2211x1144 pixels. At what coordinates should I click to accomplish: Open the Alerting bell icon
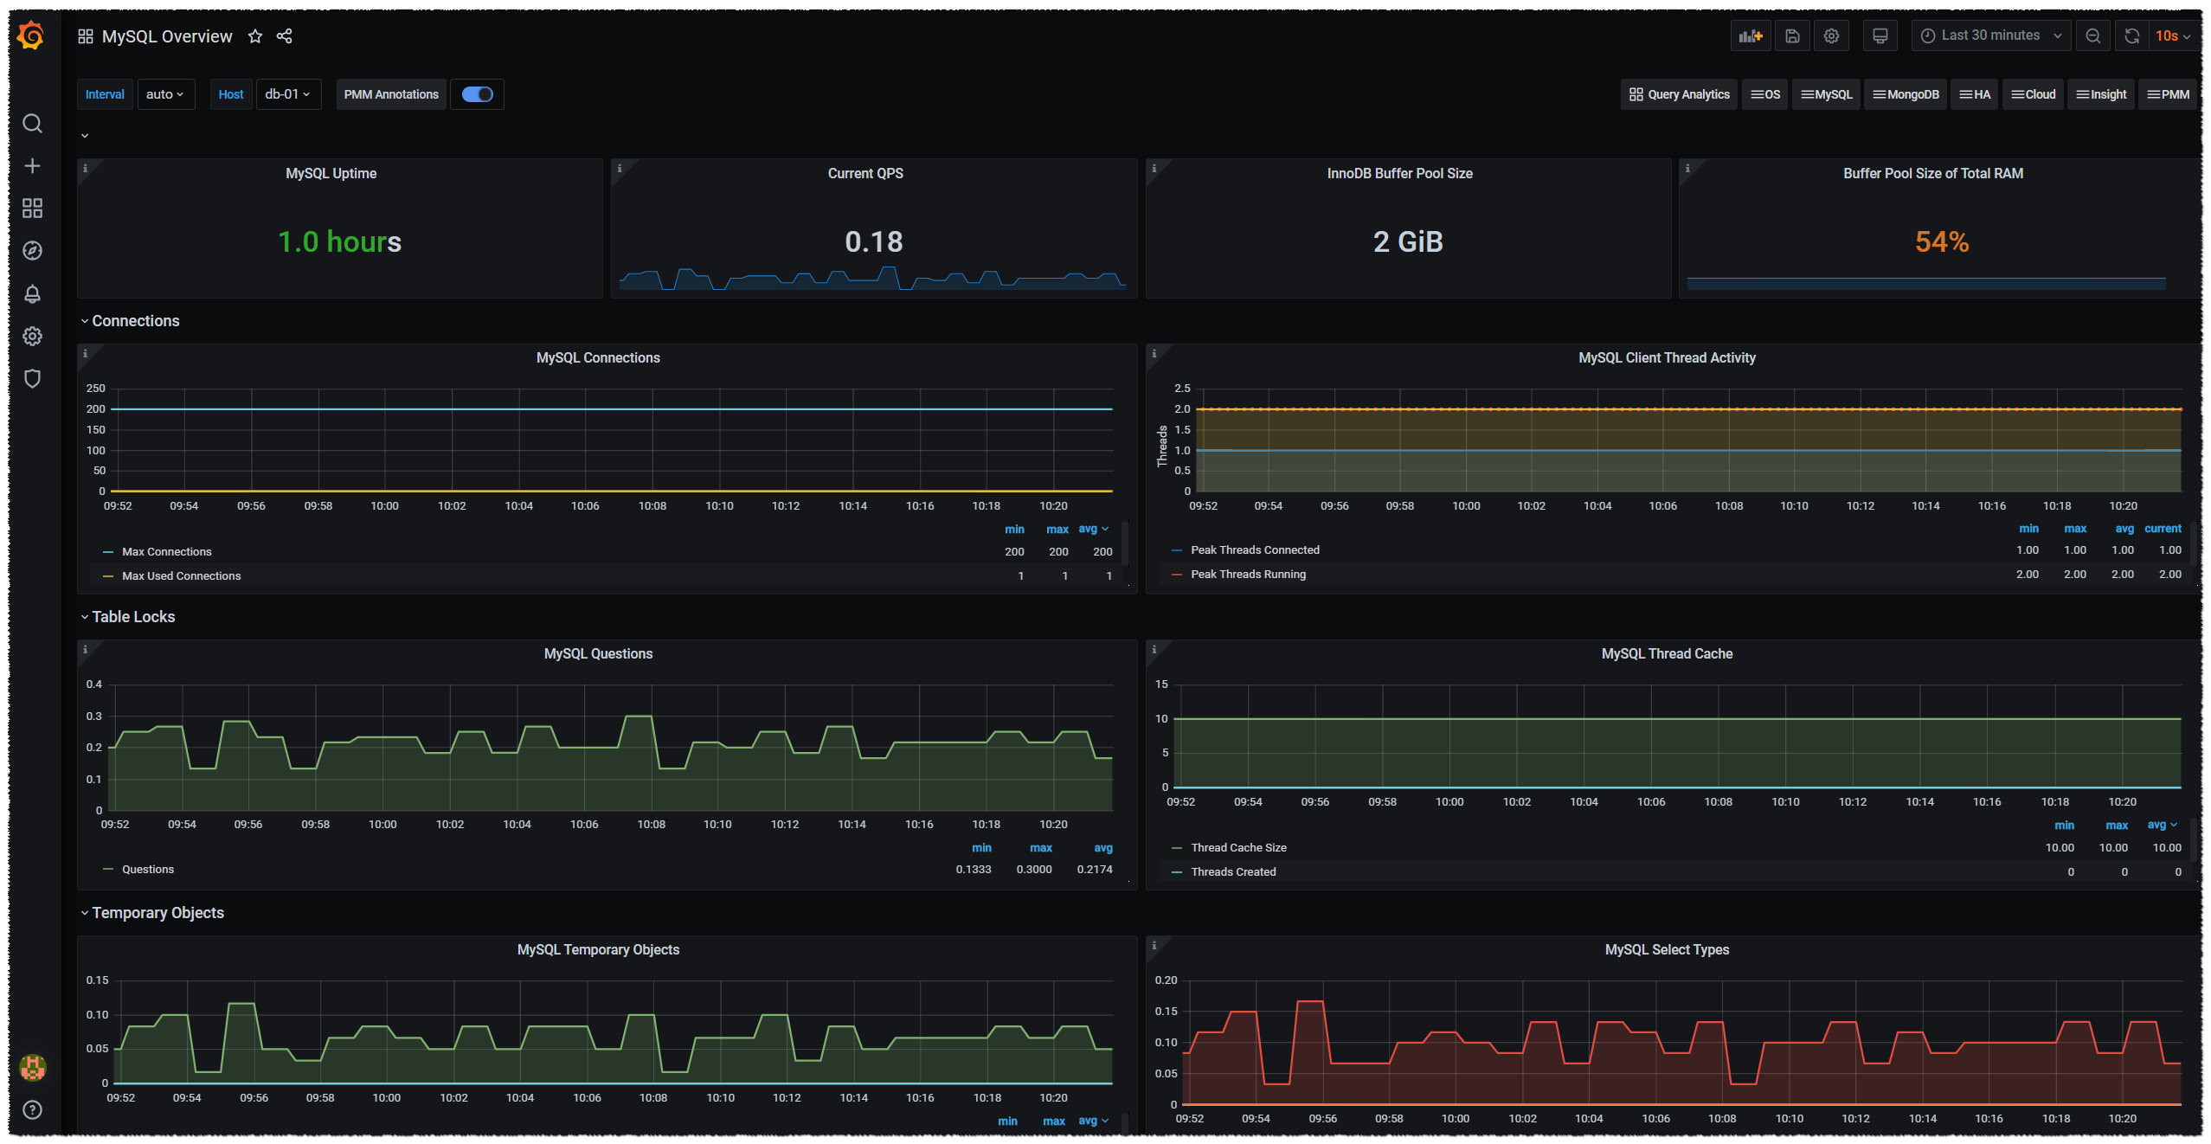[x=32, y=294]
